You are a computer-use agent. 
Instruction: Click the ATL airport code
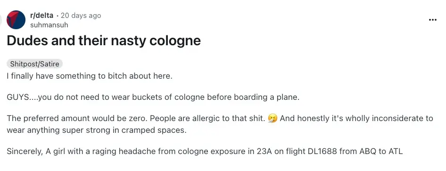click(395, 151)
